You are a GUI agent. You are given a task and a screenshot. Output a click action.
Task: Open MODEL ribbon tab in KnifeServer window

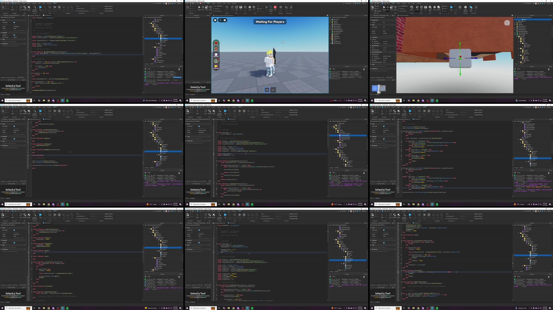[29, 3]
